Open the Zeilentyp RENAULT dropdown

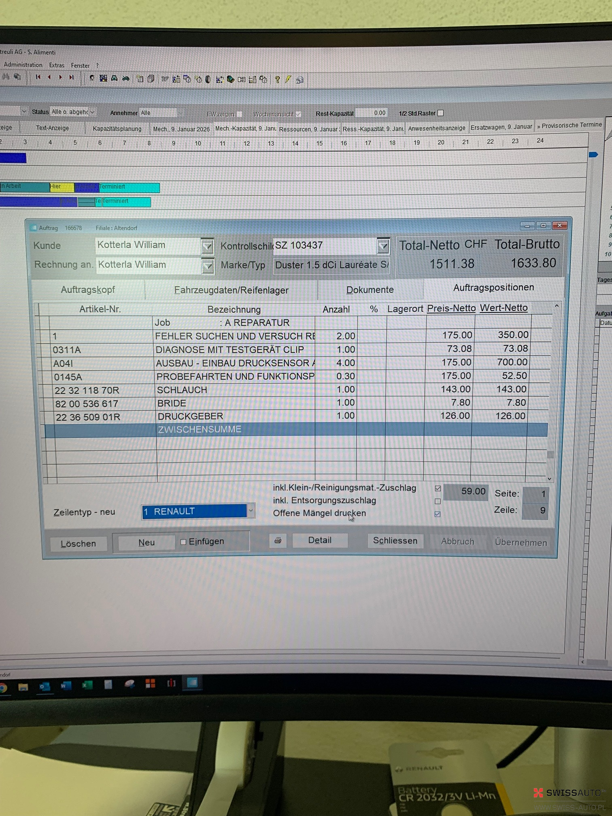click(x=251, y=511)
